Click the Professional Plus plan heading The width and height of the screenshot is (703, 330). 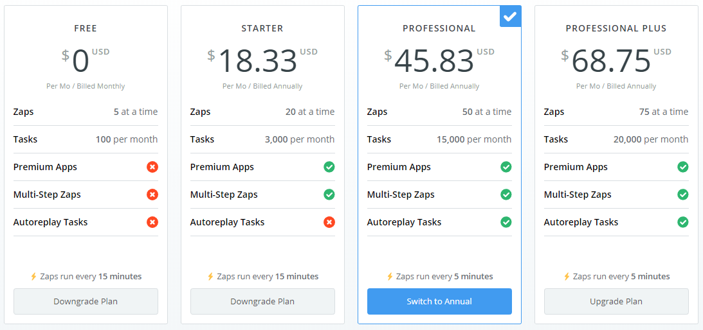tap(616, 29)
